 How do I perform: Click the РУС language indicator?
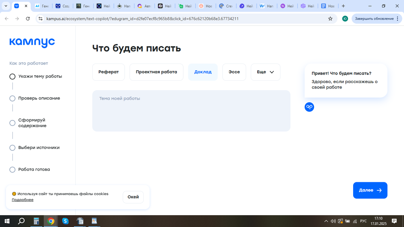363,221
